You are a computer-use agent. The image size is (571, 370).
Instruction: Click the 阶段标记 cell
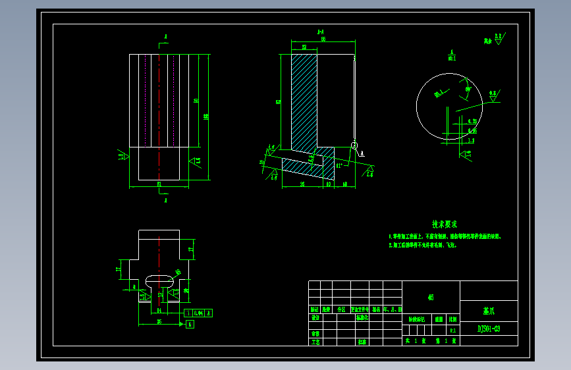click(417, 319)
